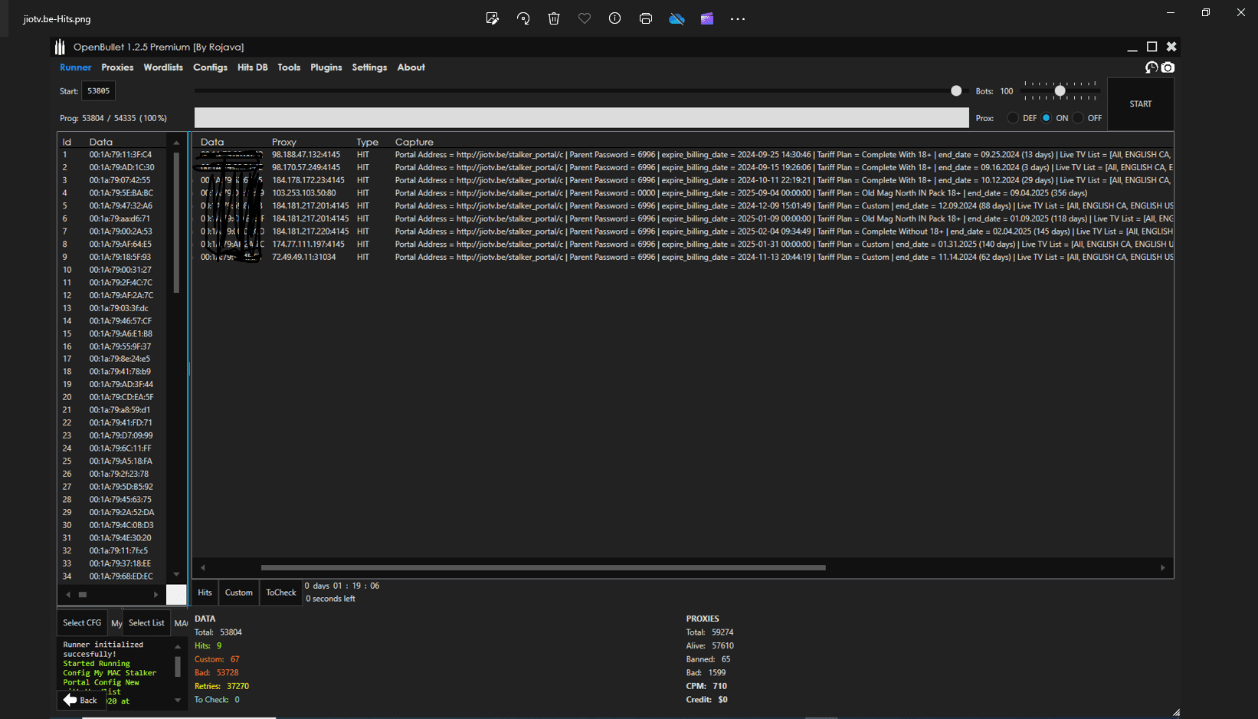
Task: Take screenshot with OpenBullet camera icon
Action: point(1168,67)
